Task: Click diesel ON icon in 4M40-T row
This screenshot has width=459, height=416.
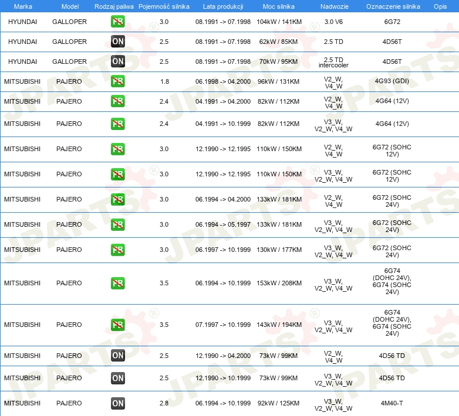Action: [117, 403]
